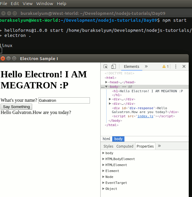Expand the head element node
Screen dimensions: 192x197
click(x=107, y=82)
